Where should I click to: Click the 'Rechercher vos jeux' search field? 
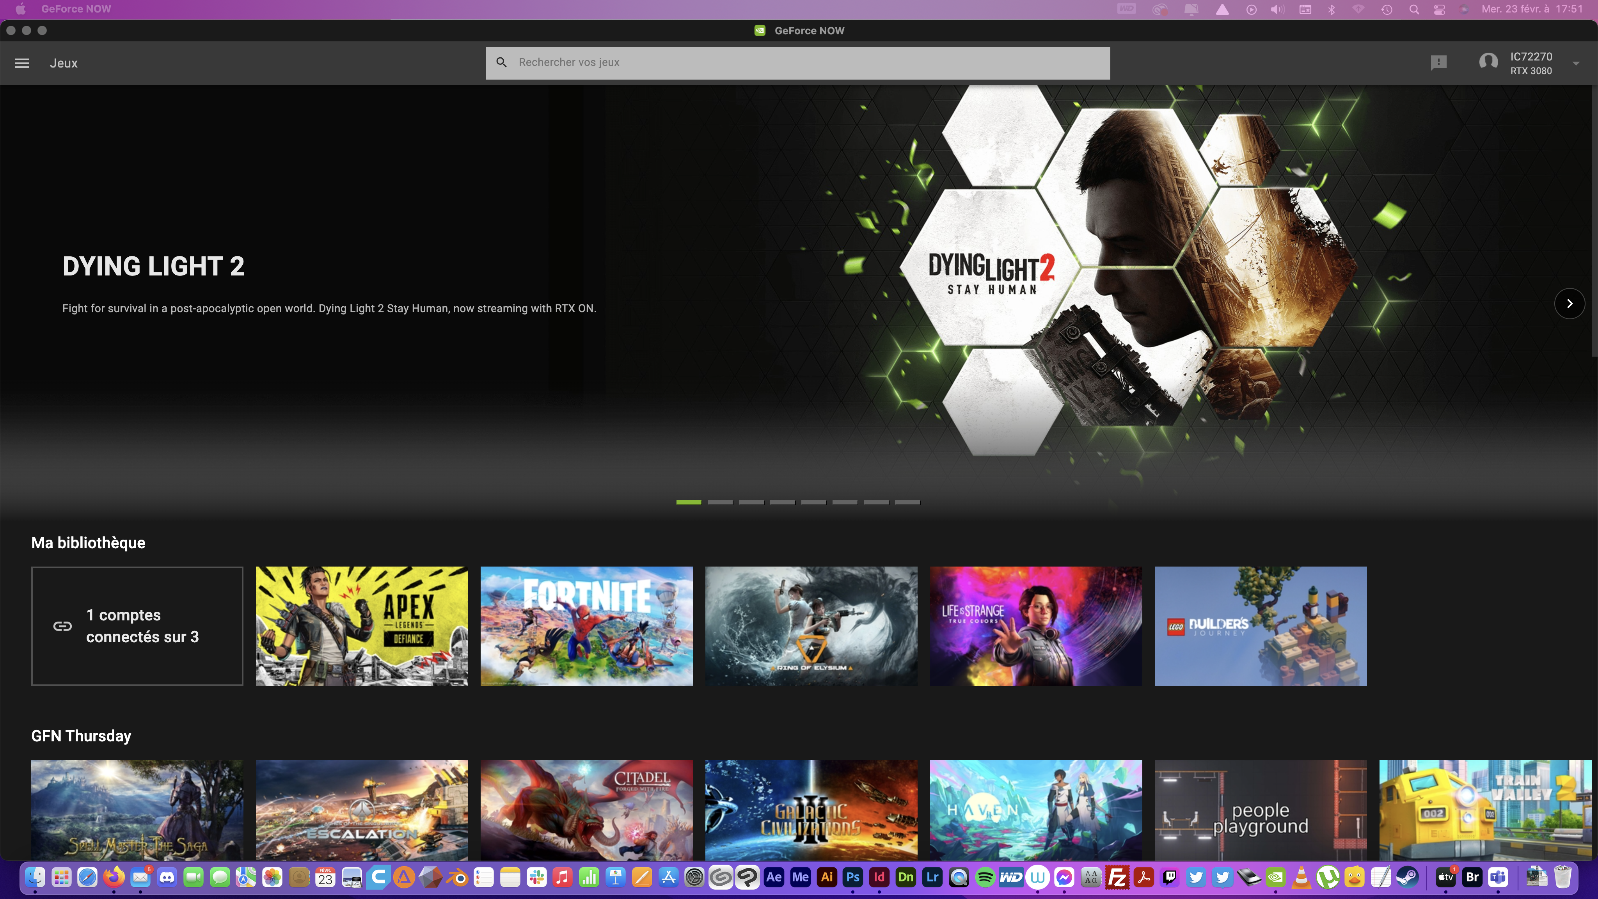tap(798, 63)
